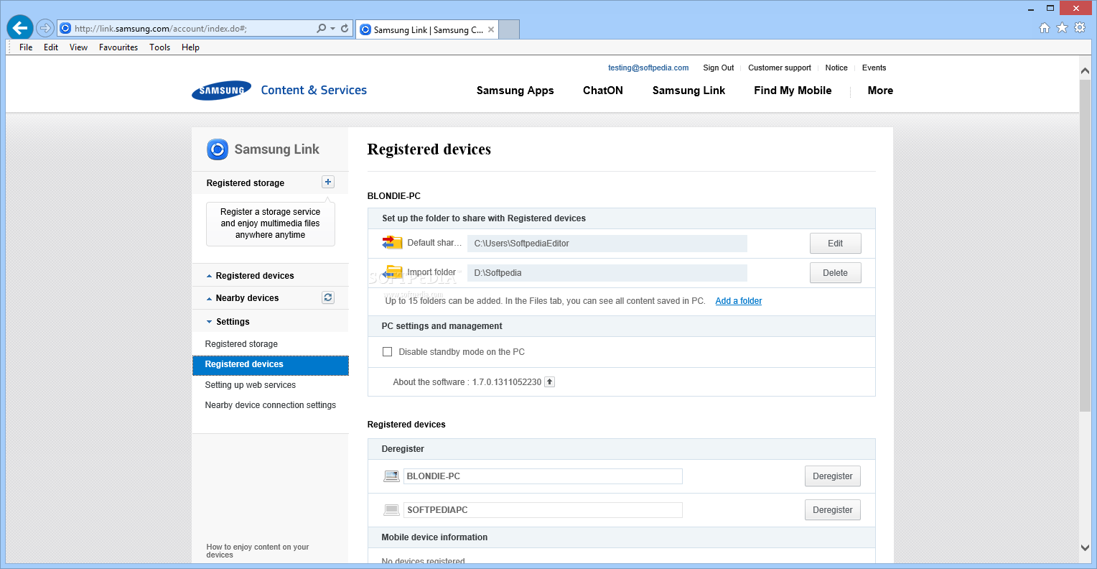Click the page scrollbar up arrow
The height and width of the screenshot is (569, 1097).
[1085, 71]
